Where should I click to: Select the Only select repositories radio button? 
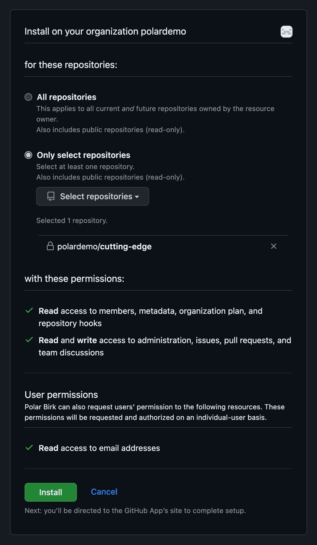[x=28, y=155]
